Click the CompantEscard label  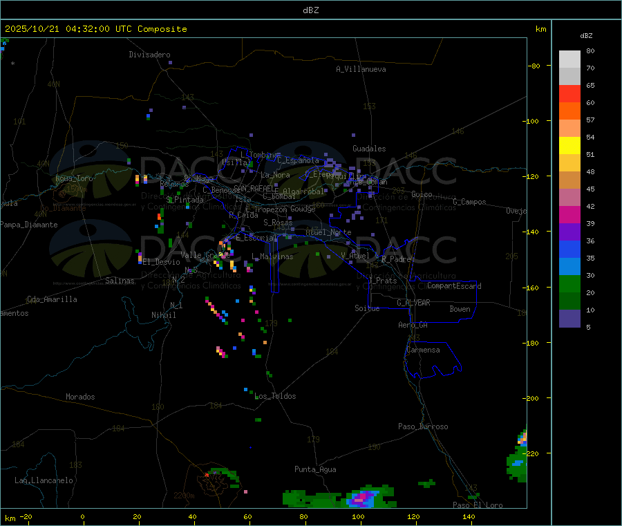[454, 285]
